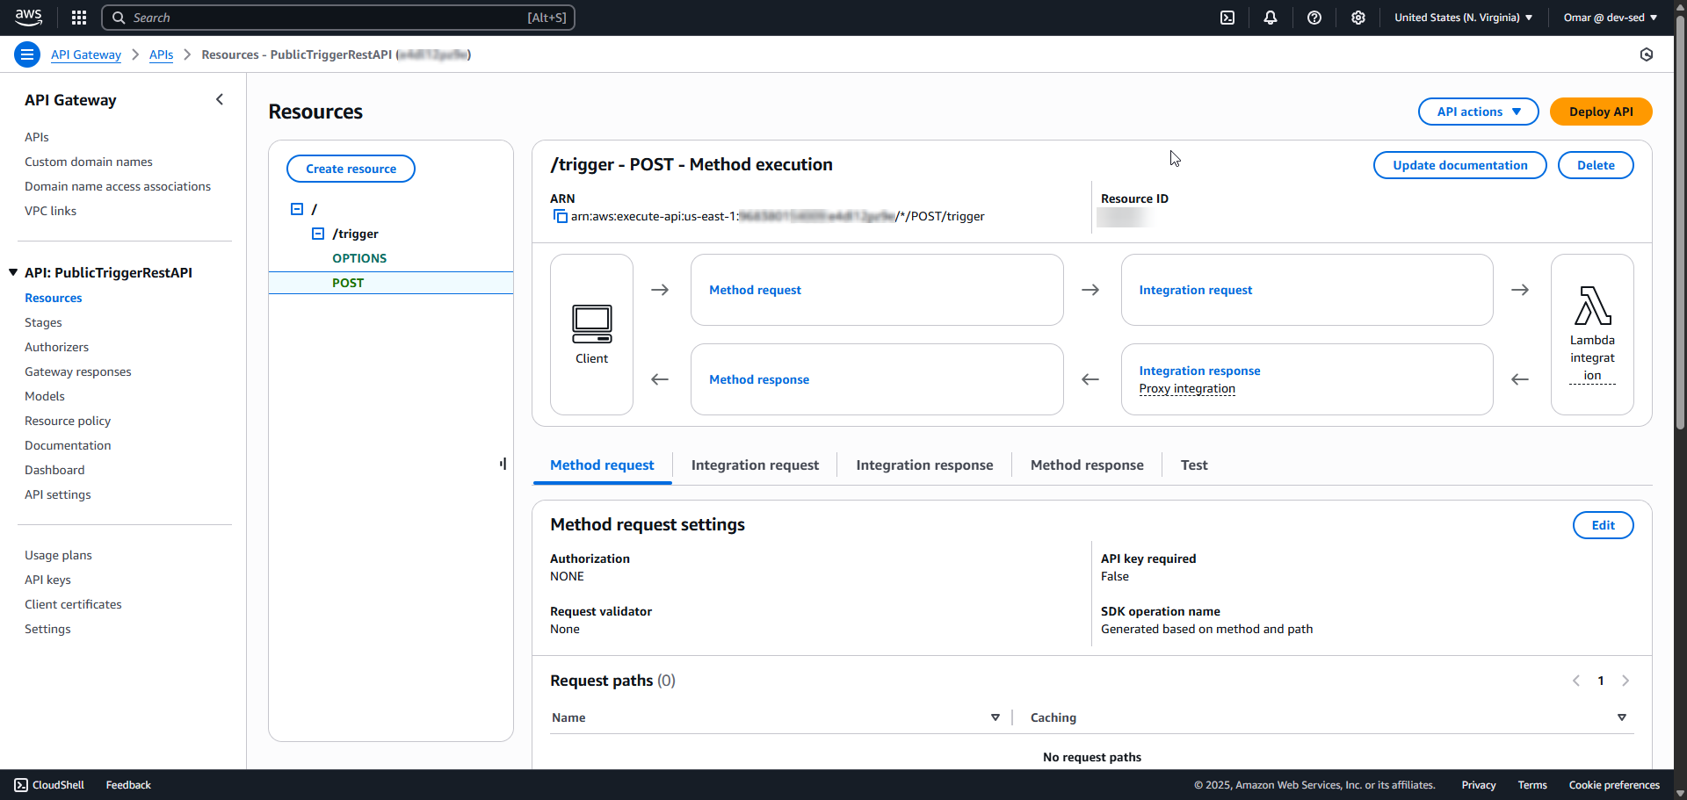This screenshot has width=1687, height=800.
Task: Click the API Gateway breadcrumb link
Action: (86, 54)
